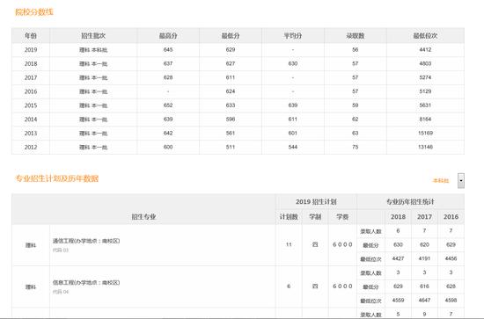The width and height of the screenshot is (484, 319).
Task: Click lowest rank 4412 for 2019
Action: coord(425,49)
